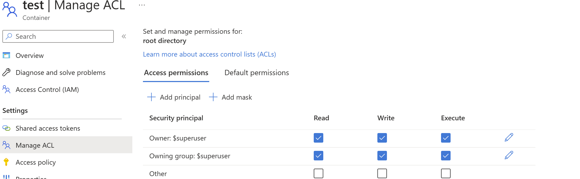Click the Shared access tokens link icon
Viewport: 580px width, 179px height.
pyautogui.click(x=6, y=128)
